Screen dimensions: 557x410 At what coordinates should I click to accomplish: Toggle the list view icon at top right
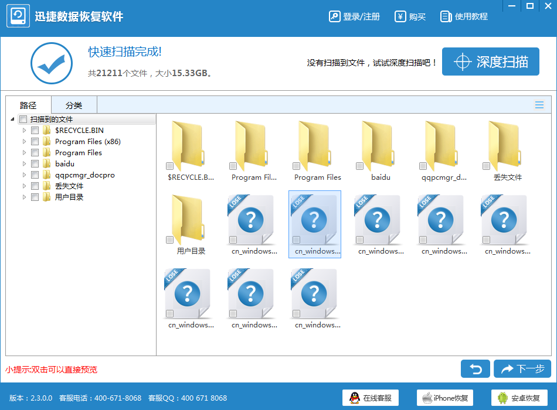[539, 105]
